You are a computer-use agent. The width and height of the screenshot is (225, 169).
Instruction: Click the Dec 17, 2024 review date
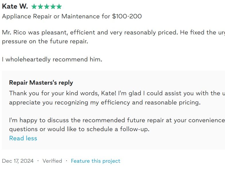[18, 161]
